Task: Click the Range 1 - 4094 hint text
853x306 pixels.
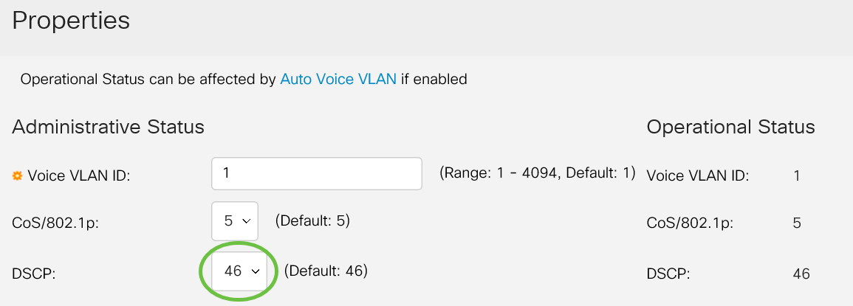Action: 537,173
